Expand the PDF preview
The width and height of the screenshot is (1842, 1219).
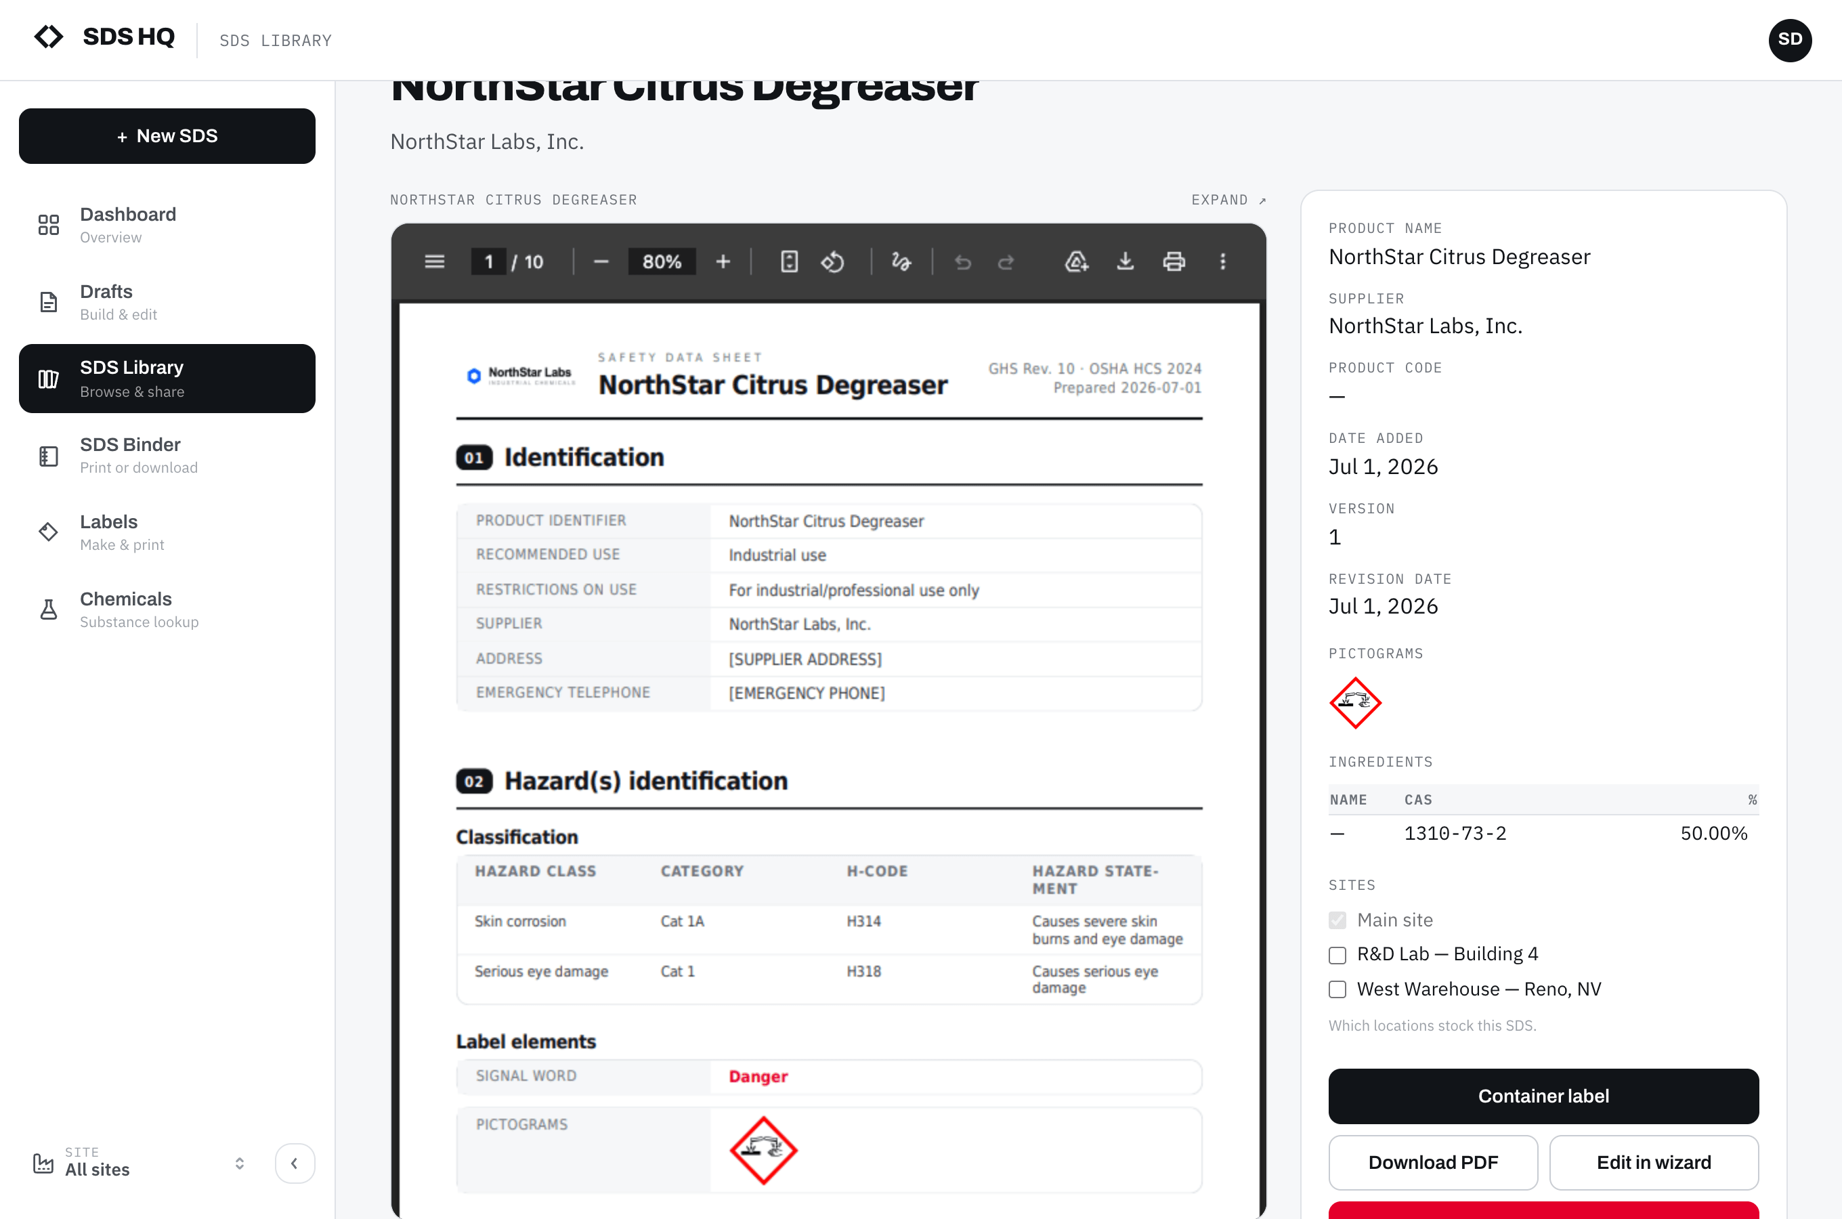[1228, 200]
